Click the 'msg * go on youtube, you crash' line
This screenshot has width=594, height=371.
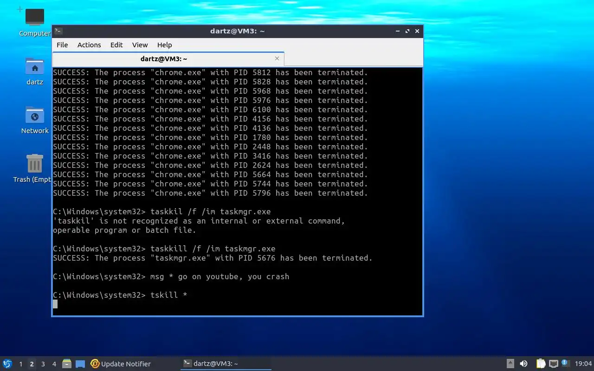tap(171, 276)
